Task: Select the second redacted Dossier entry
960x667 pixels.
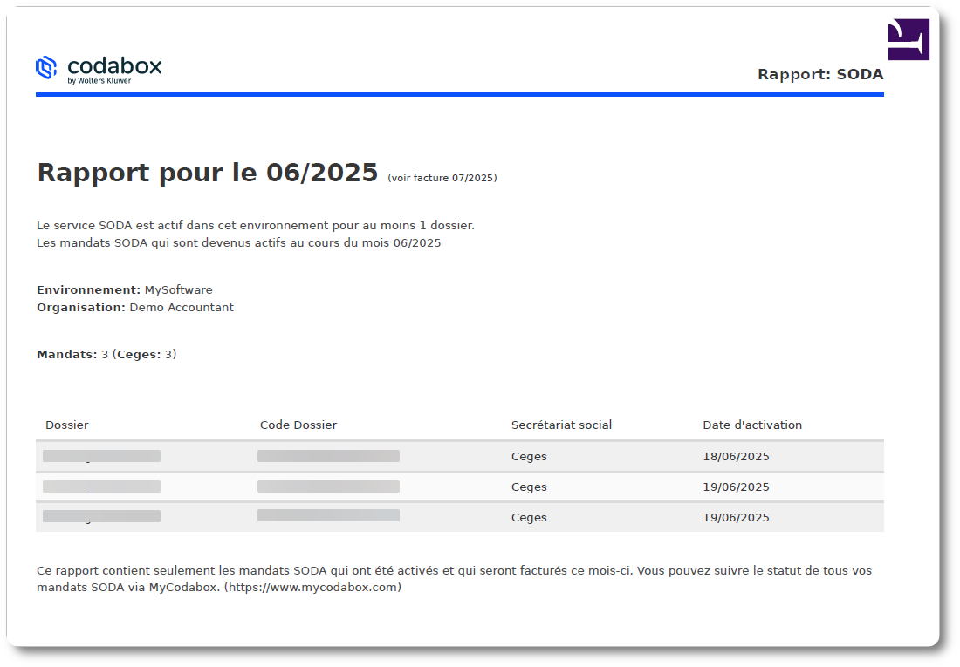Action: point(100,486)
